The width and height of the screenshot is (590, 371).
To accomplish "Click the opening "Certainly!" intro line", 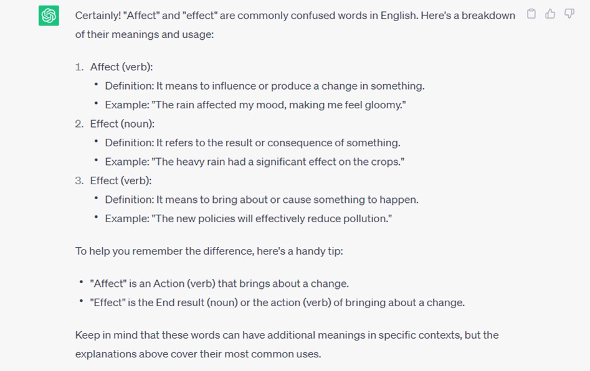I will tap(295, 15).
